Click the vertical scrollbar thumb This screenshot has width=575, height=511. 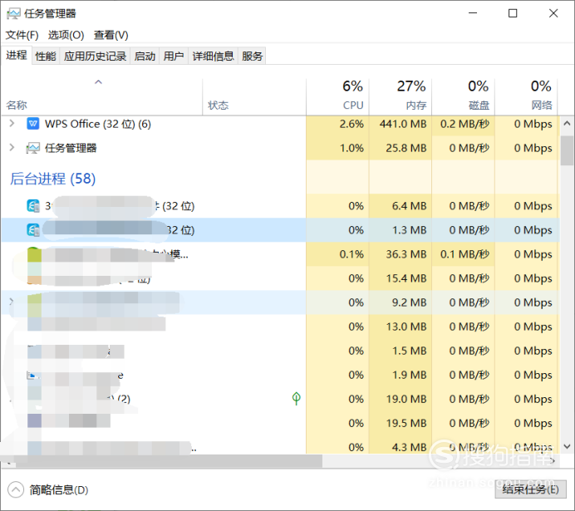(567, 150)
